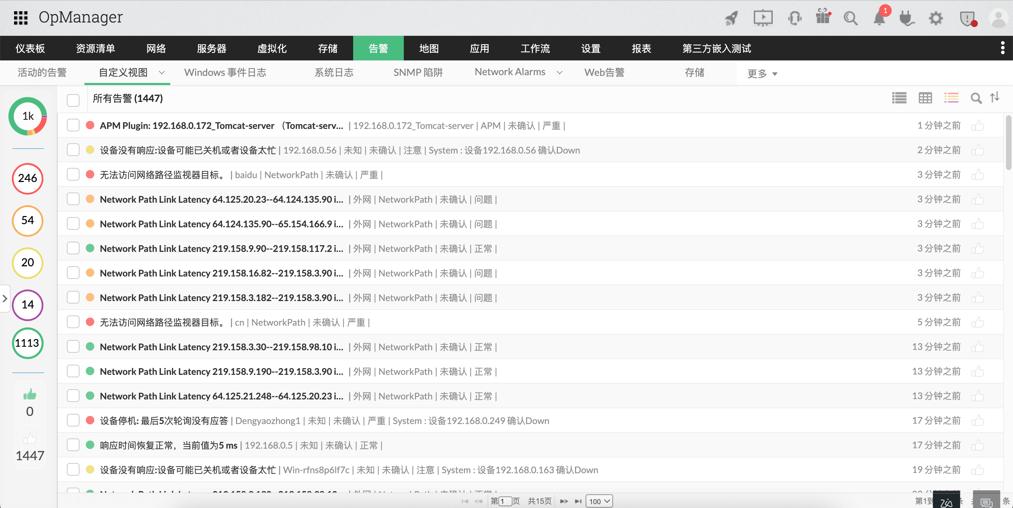Switch alarms to grouped color list view

point(951,98)
